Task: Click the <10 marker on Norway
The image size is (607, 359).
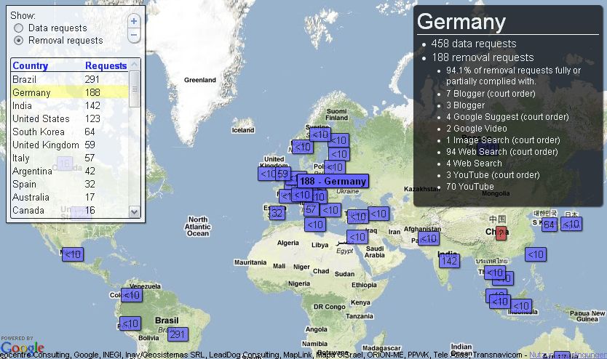Action: [302, 147]
